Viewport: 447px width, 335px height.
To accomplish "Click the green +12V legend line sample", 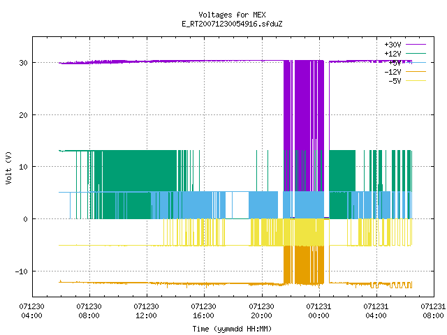I will [x=416, y=53].
